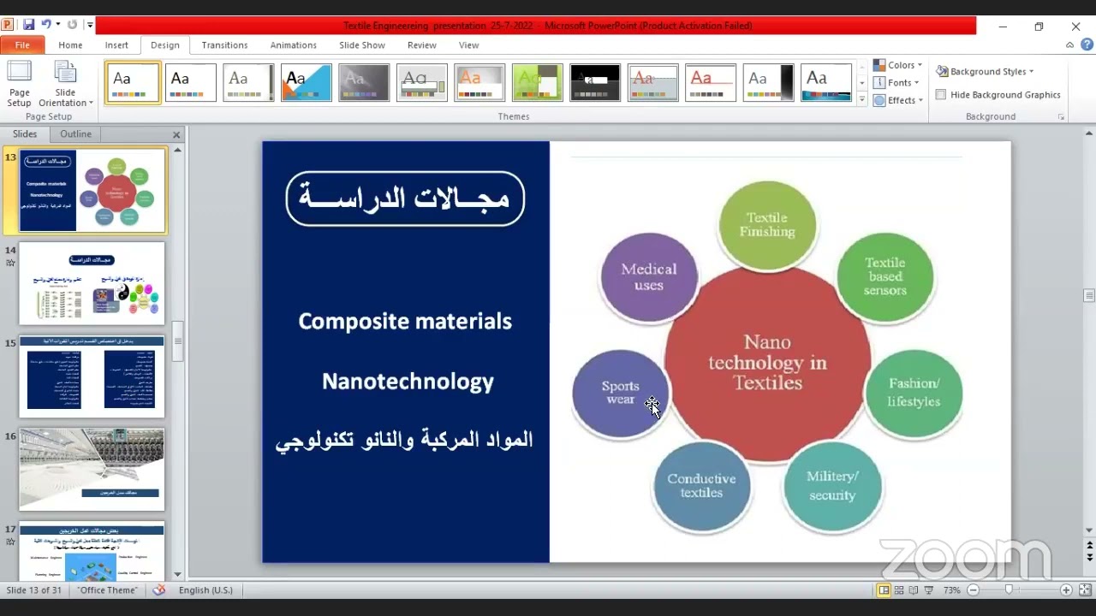
Task: Open PowerPoint Help question mark icon
Action: (1085, 45)
